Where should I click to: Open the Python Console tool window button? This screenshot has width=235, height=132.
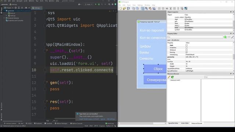[x=76, y=124]
